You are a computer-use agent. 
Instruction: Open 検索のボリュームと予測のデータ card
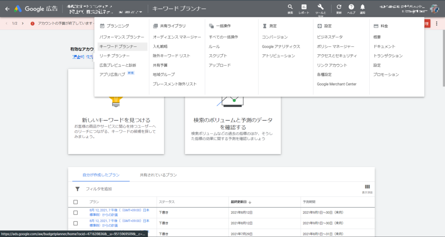pos(233,112)
